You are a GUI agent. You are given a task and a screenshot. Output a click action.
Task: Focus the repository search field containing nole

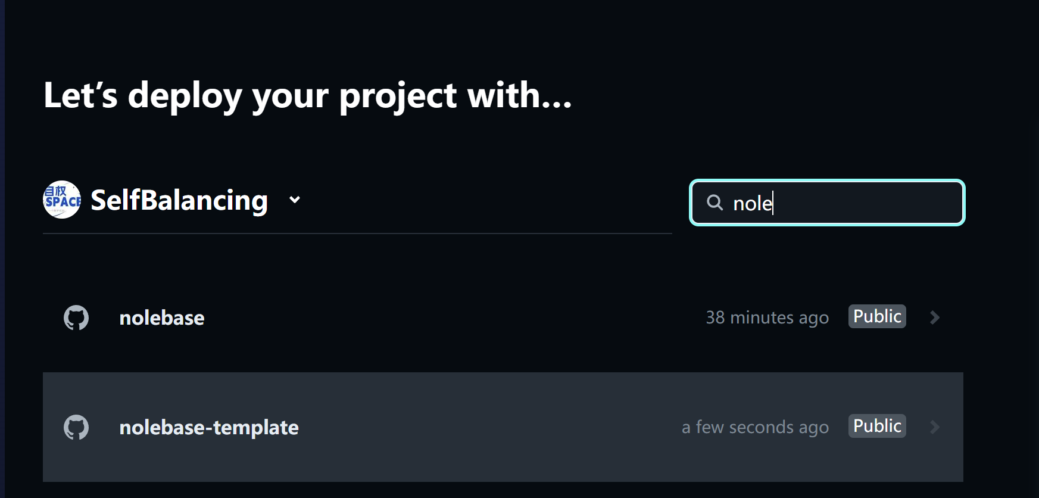(827, 203)
